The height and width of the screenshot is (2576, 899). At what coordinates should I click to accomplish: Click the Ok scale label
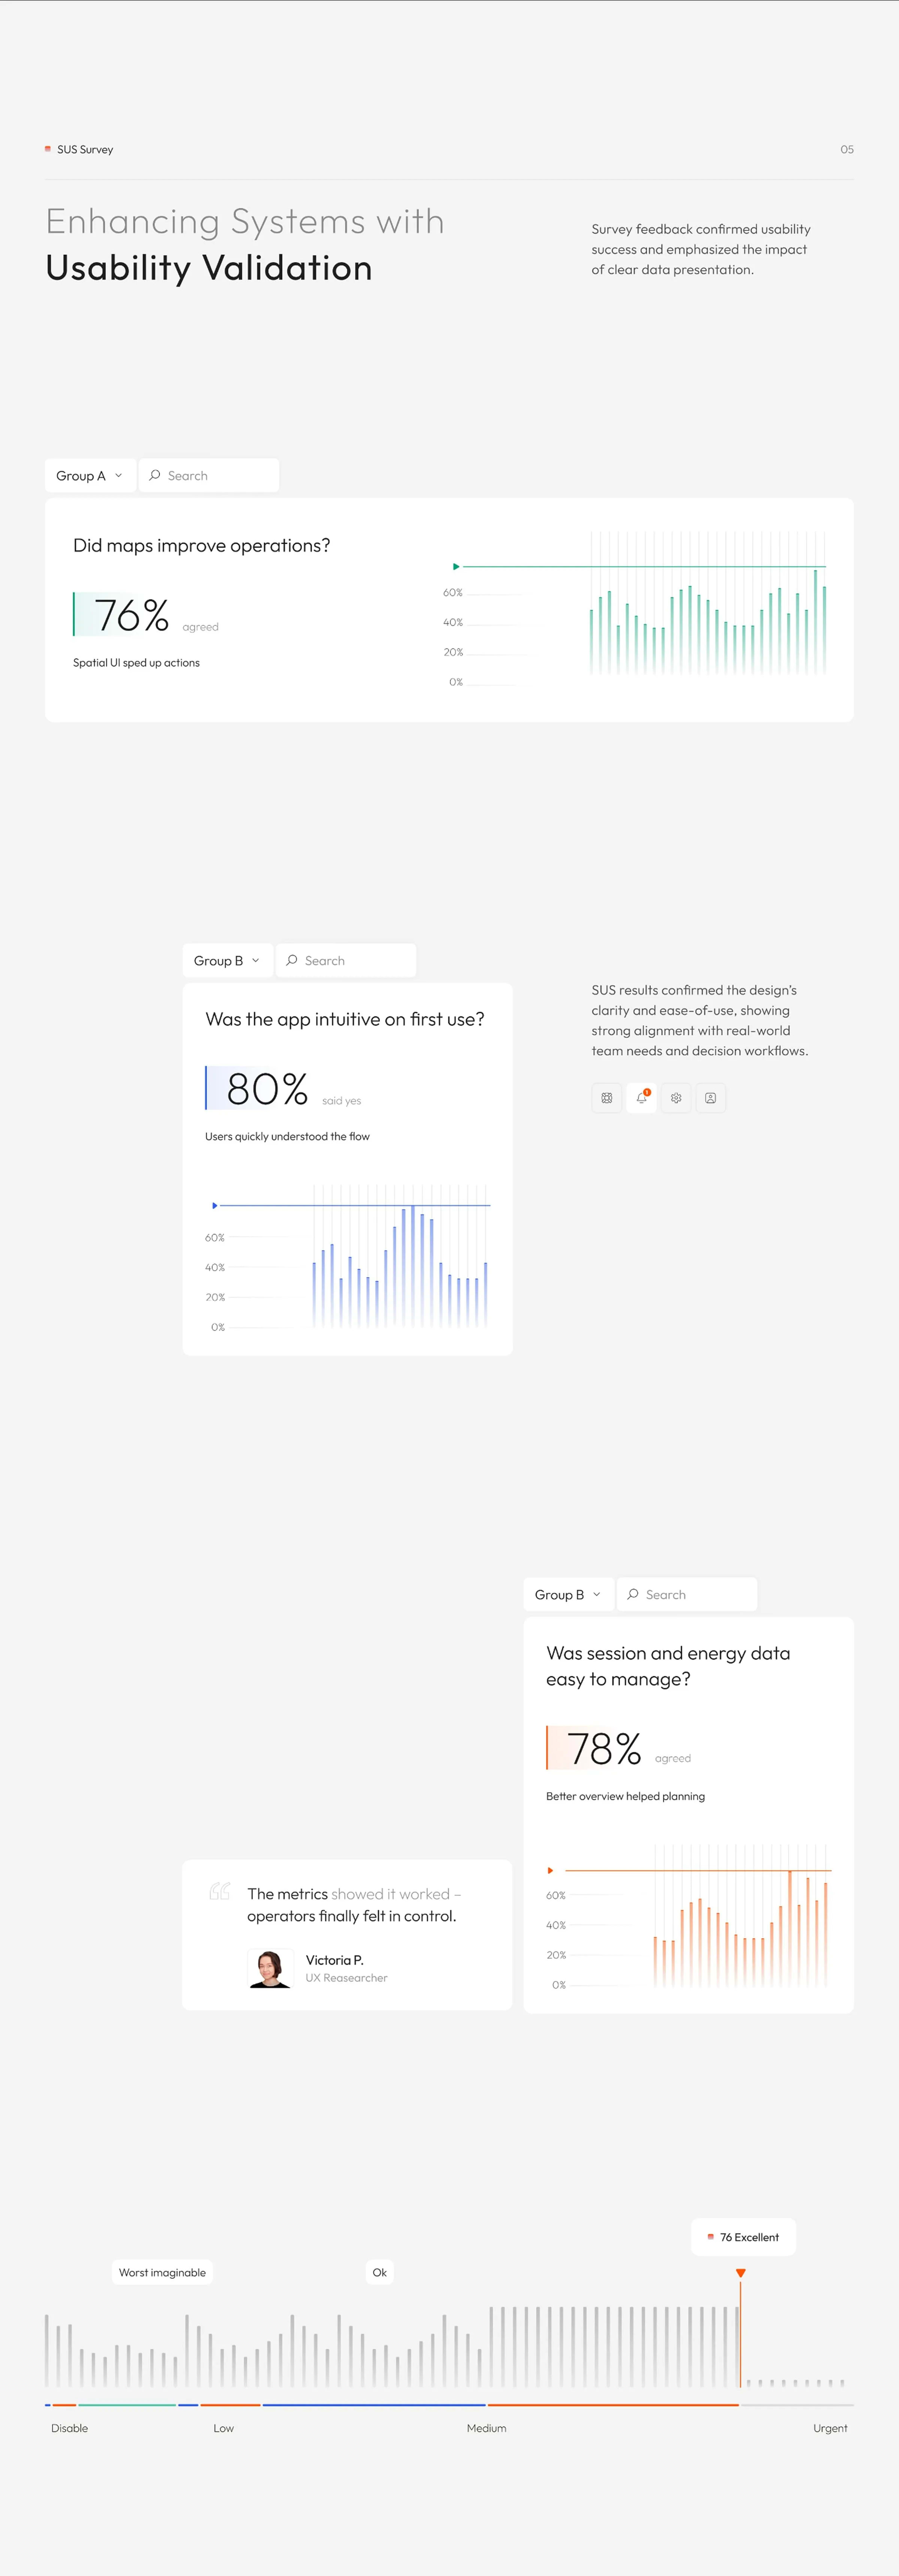click(379, 2272)
